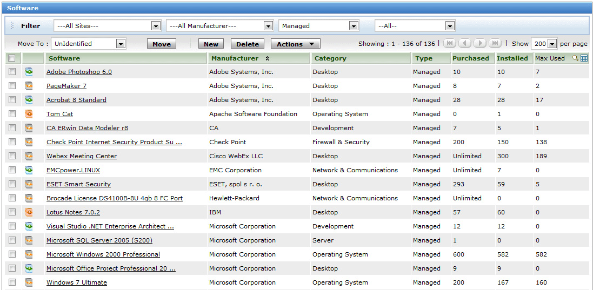
Task: Check the PageMaker 7 row checkbox
Action: click(12, 86)
